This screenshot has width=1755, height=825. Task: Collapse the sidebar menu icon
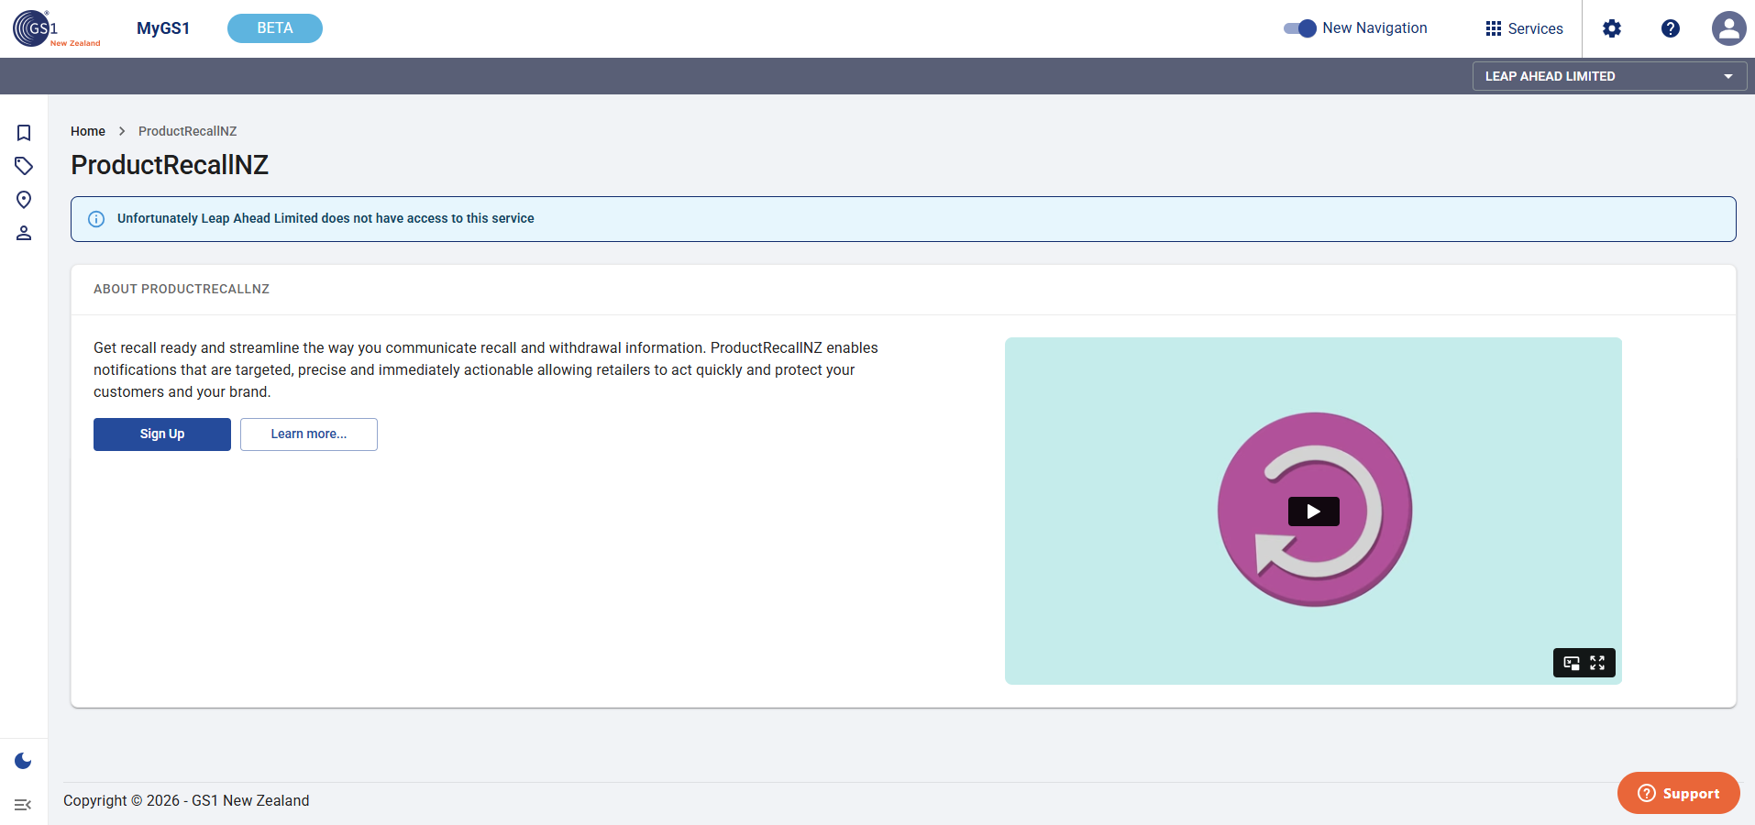click(24, 805)
